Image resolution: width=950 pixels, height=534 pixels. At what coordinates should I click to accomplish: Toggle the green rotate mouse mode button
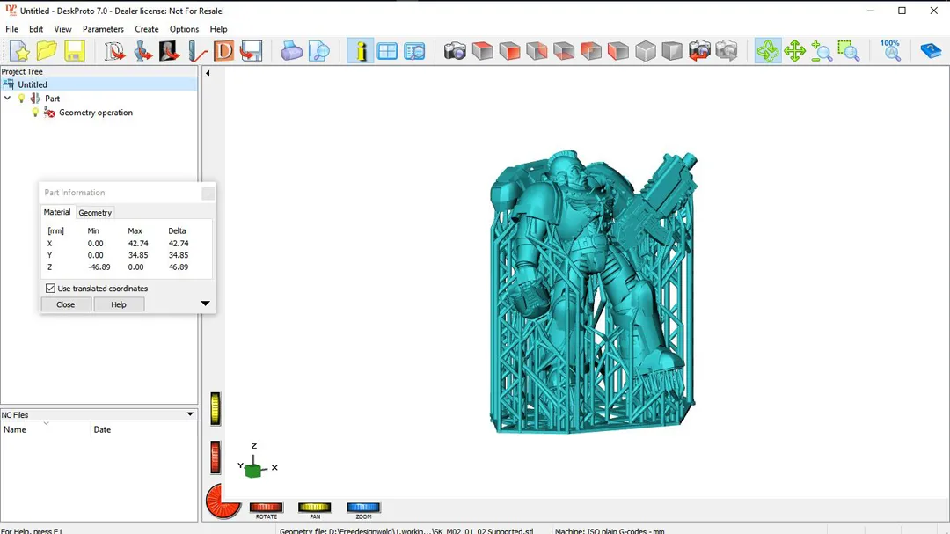point(767,51)
